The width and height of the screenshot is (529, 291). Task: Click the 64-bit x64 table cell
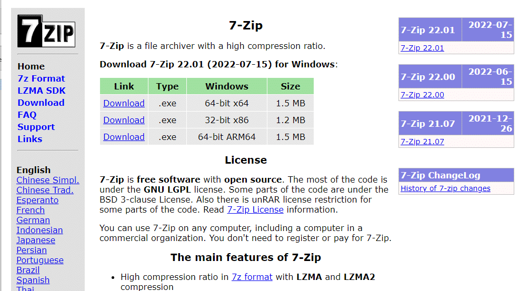227,103
